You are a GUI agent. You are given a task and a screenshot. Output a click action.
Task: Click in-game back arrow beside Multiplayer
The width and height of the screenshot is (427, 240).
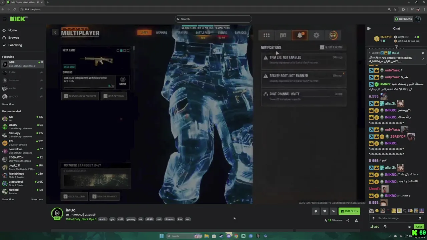click(55, 32)
